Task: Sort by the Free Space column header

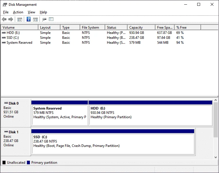Action: pos(165,28)
